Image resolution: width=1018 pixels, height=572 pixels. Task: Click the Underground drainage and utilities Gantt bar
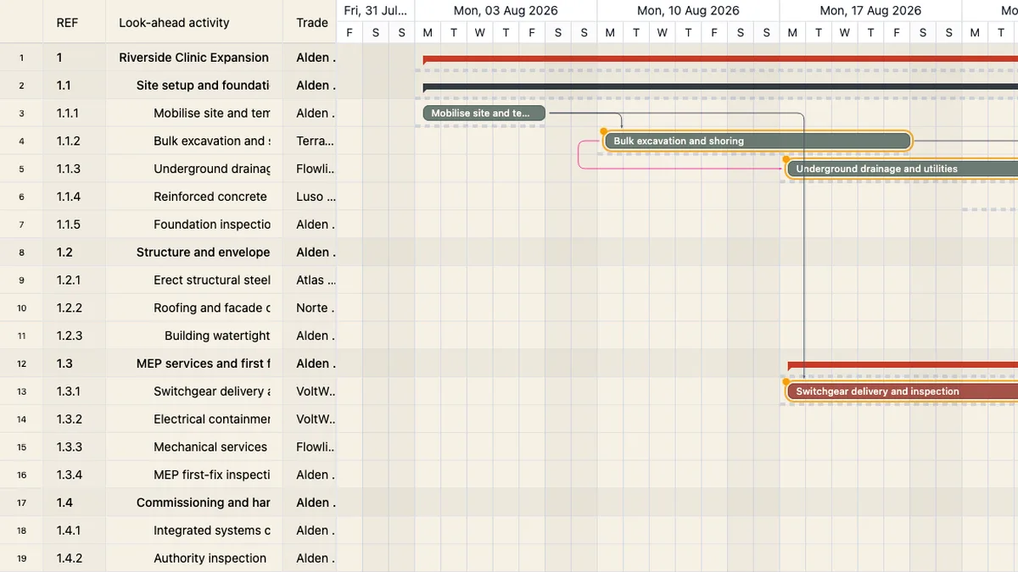(903, 169)
